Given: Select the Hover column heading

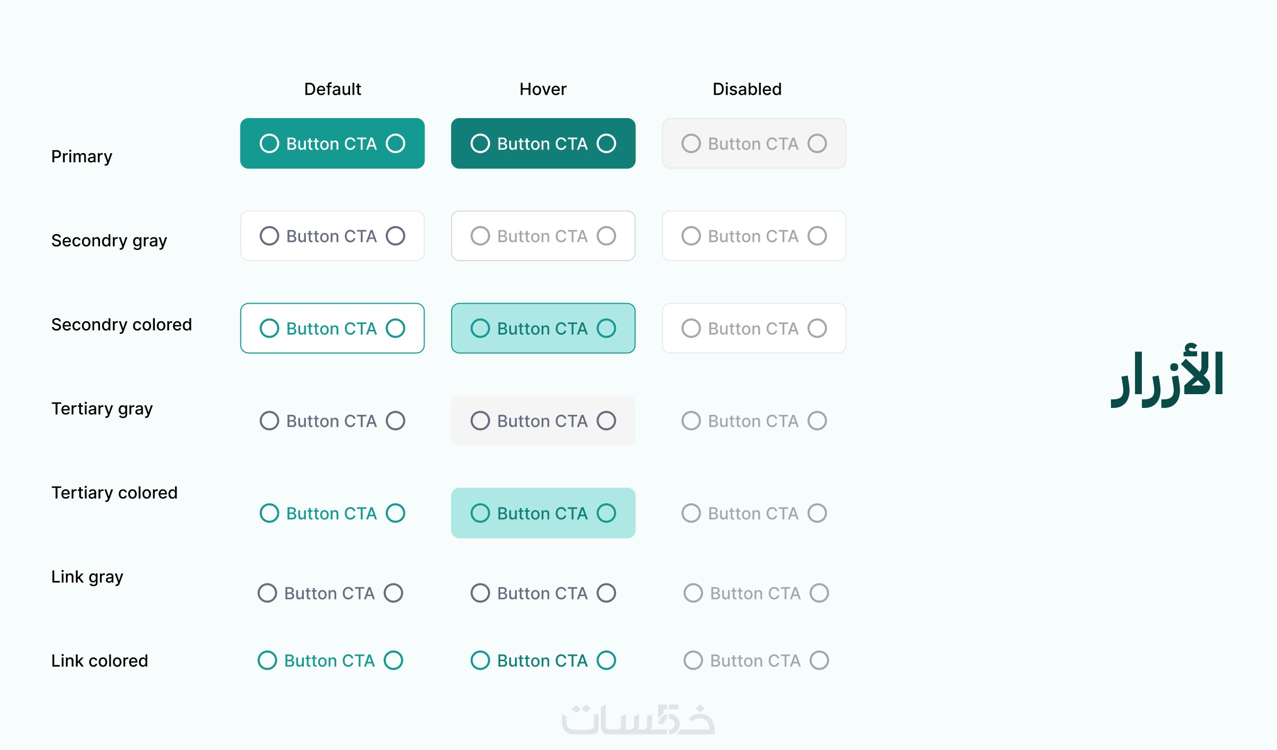Looking at the screenshot, I should point(543,89).
